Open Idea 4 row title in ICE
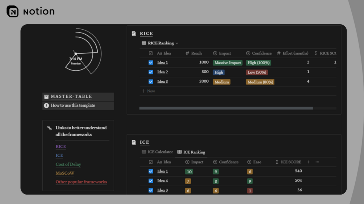 click(x=163, y=181)
